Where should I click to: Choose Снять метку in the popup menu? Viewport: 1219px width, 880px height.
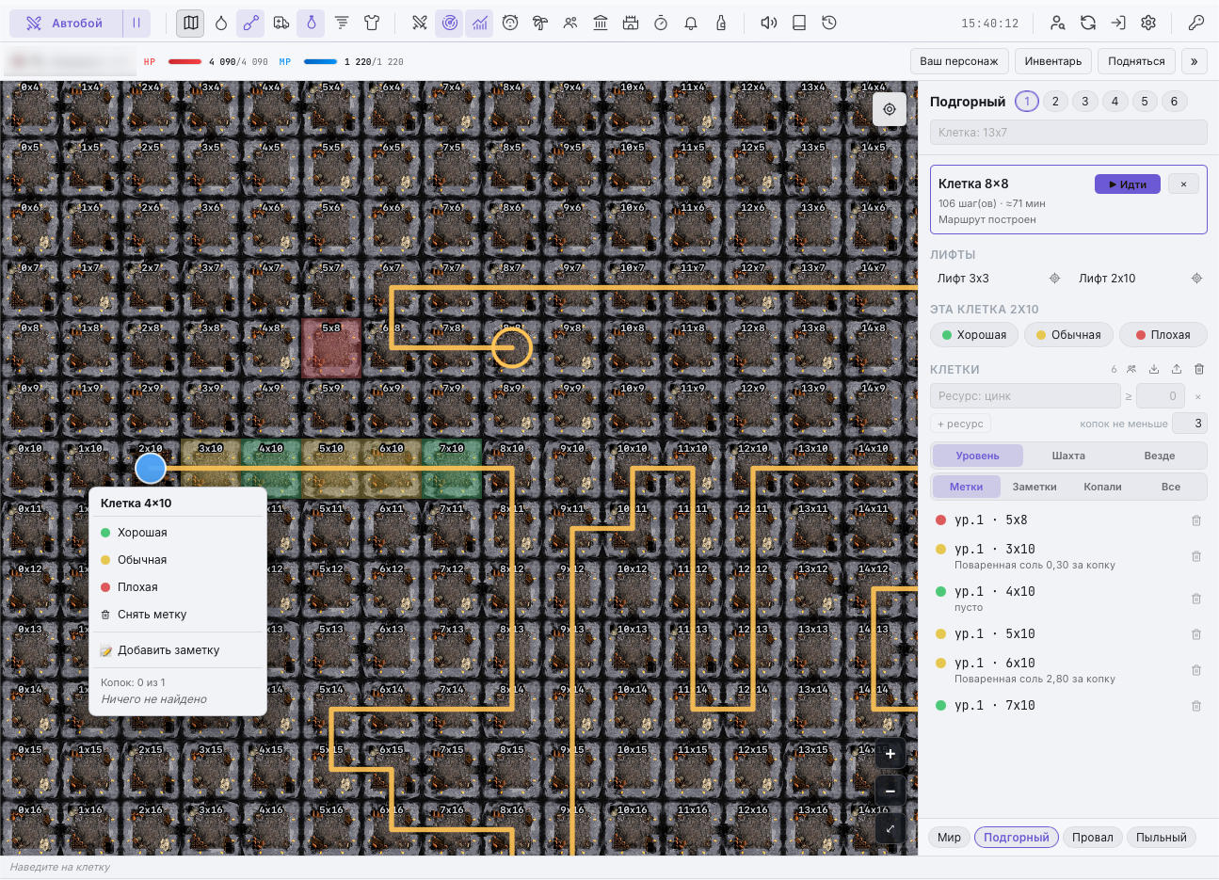pyautogui.click(x=178, y=615)
